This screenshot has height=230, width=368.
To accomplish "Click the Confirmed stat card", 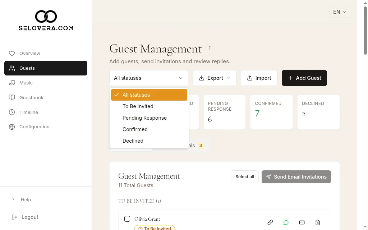I will [271, 112].
